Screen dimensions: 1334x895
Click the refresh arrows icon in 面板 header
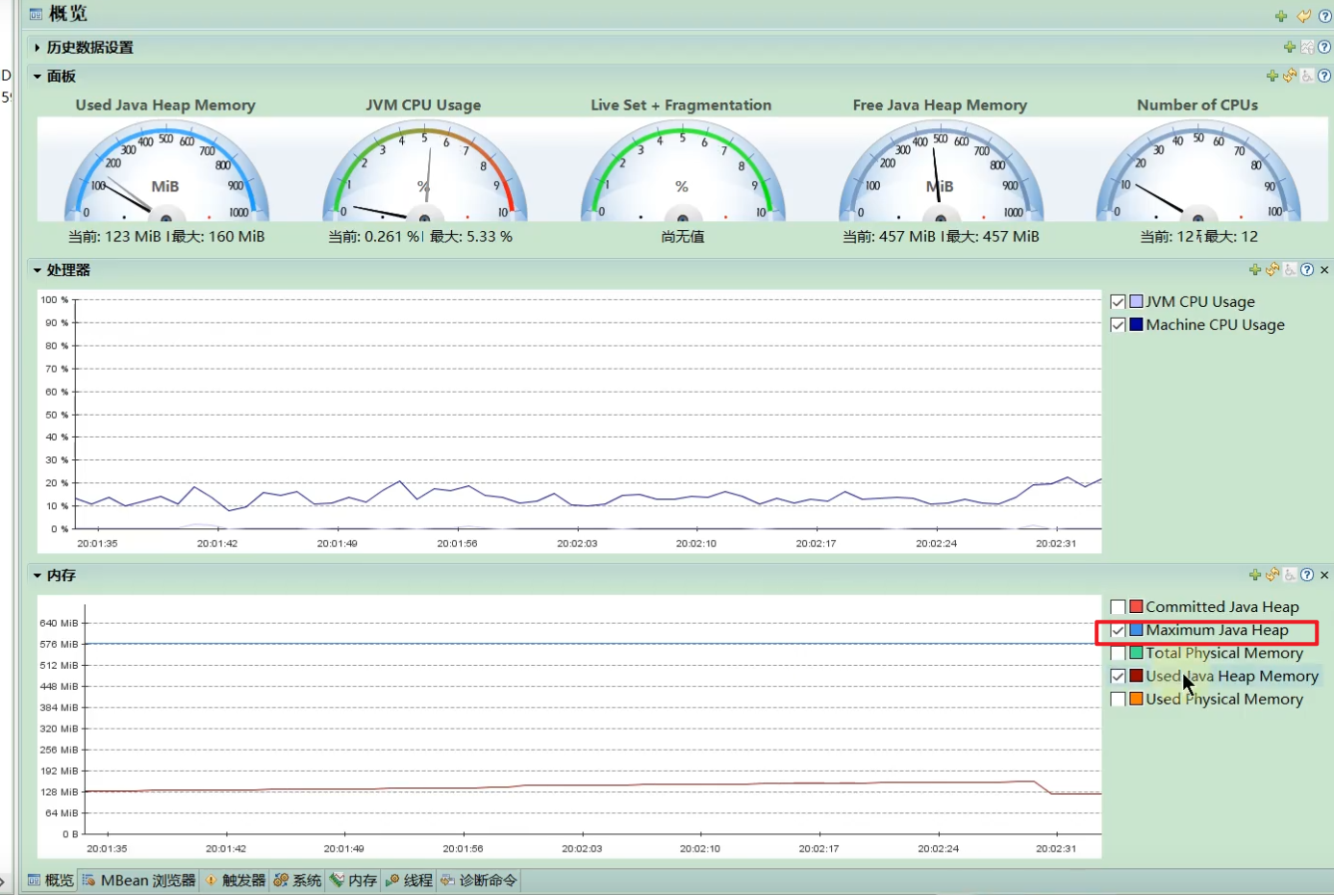coord(1290,76)
